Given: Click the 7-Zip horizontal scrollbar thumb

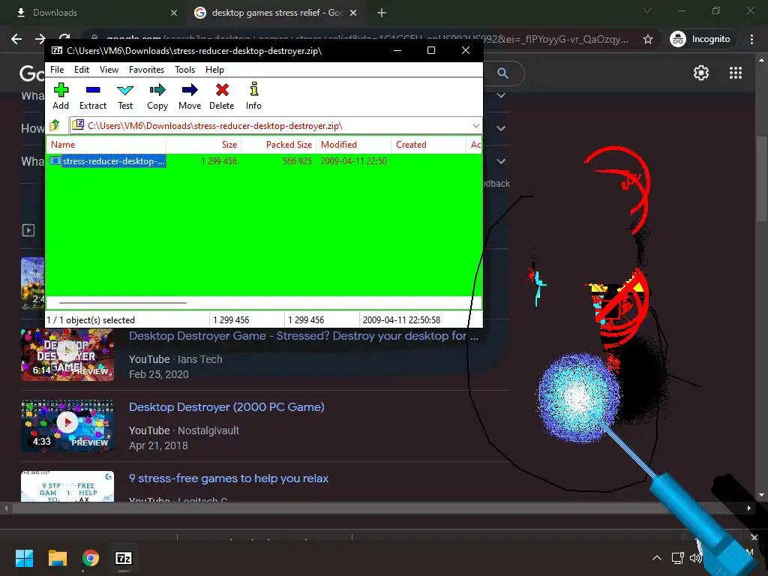Looking at the screenshot, I should [122, 303].
